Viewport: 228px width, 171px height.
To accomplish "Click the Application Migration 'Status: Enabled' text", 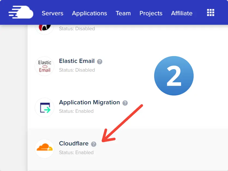I will [76, 111].
